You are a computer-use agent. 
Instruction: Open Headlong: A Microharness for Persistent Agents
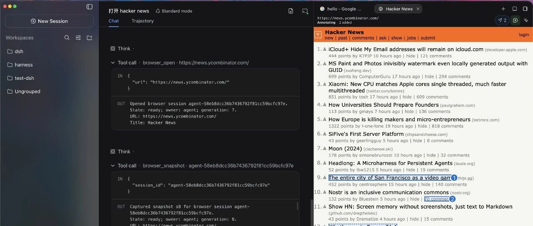click(390, 163)
